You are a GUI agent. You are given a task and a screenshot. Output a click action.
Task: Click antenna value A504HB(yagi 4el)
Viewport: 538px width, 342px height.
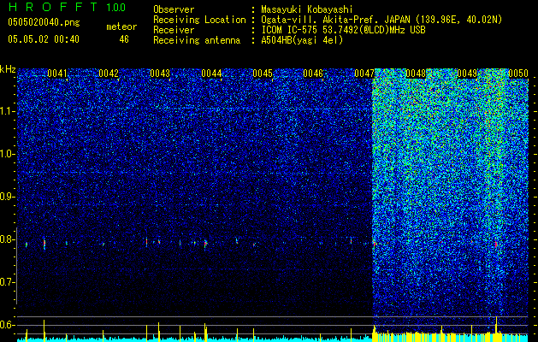302,40
